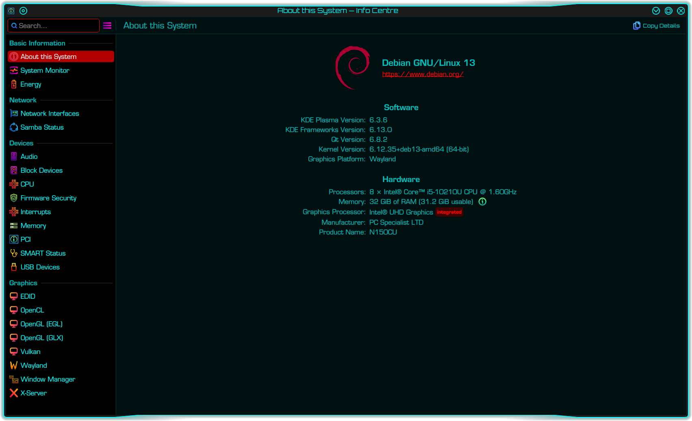Select the X-Server red X icon
692x421 pixels.
pyautogui.click(x=14, y=393)
